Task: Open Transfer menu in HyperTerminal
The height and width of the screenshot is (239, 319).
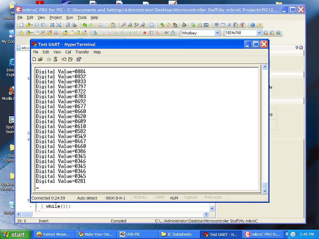Action: (x=82, y=52)
